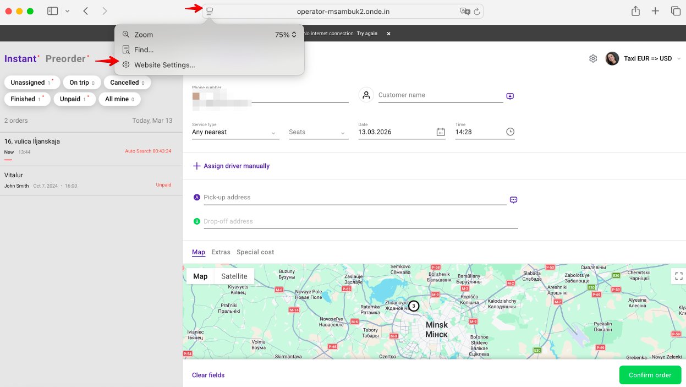Click the Safari page menu icon

pyautogui.click(x=210, y=11)
